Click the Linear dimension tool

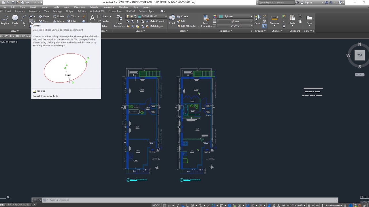point(103,16)
